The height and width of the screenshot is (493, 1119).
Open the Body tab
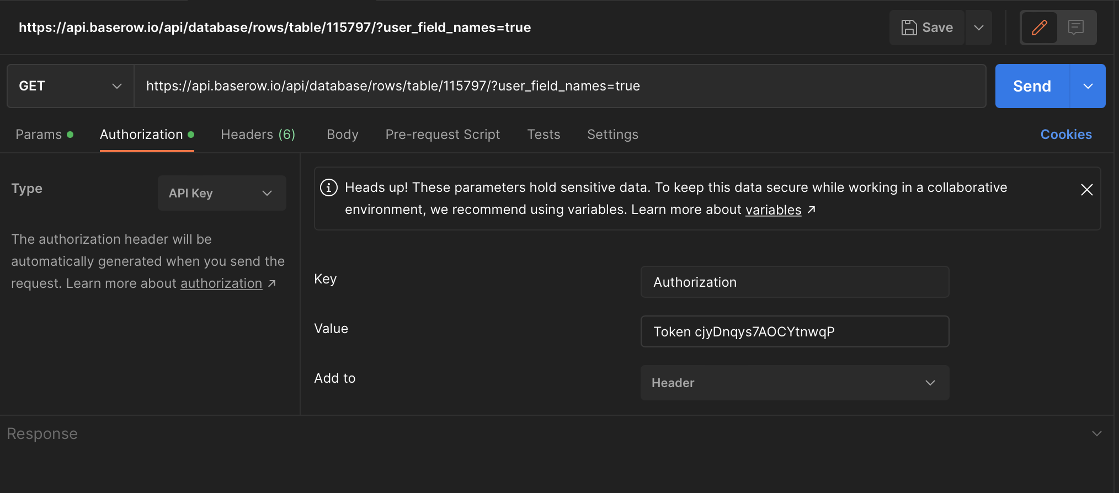pyautogui.click(x=342, y=135)
